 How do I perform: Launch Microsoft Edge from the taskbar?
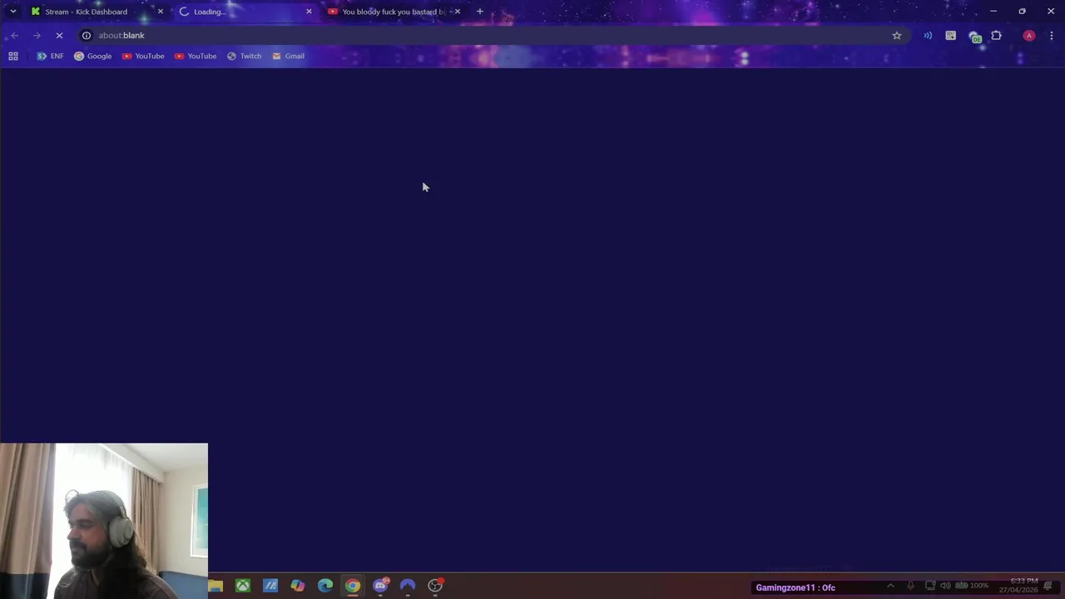pos(325,586)
